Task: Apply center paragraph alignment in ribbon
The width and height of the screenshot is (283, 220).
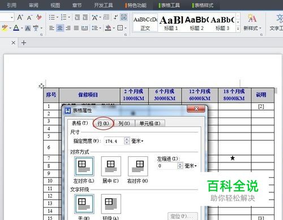Action: click(60, 28)
